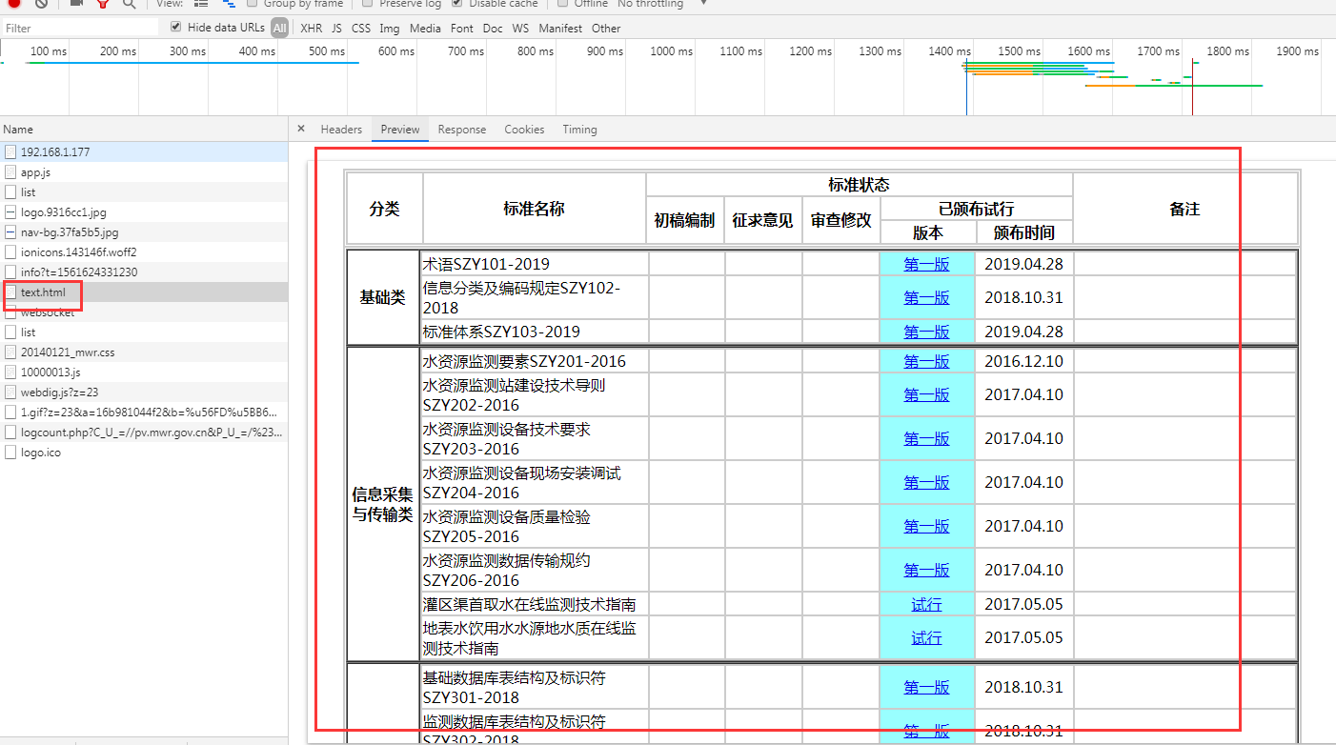This screenshot has width=1336, height=745.
Task: Open the Timing tab
Action: tap(579, 129)
